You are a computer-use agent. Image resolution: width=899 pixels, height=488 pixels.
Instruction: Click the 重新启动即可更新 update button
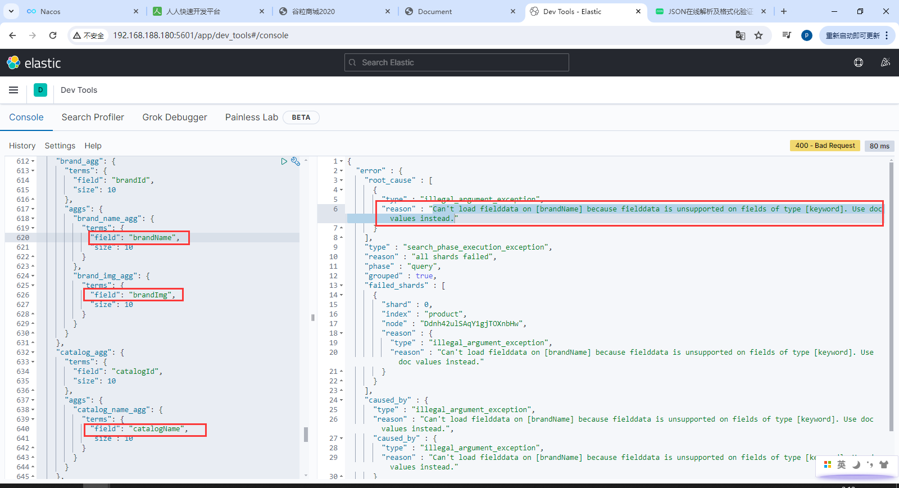pos(857,35)
